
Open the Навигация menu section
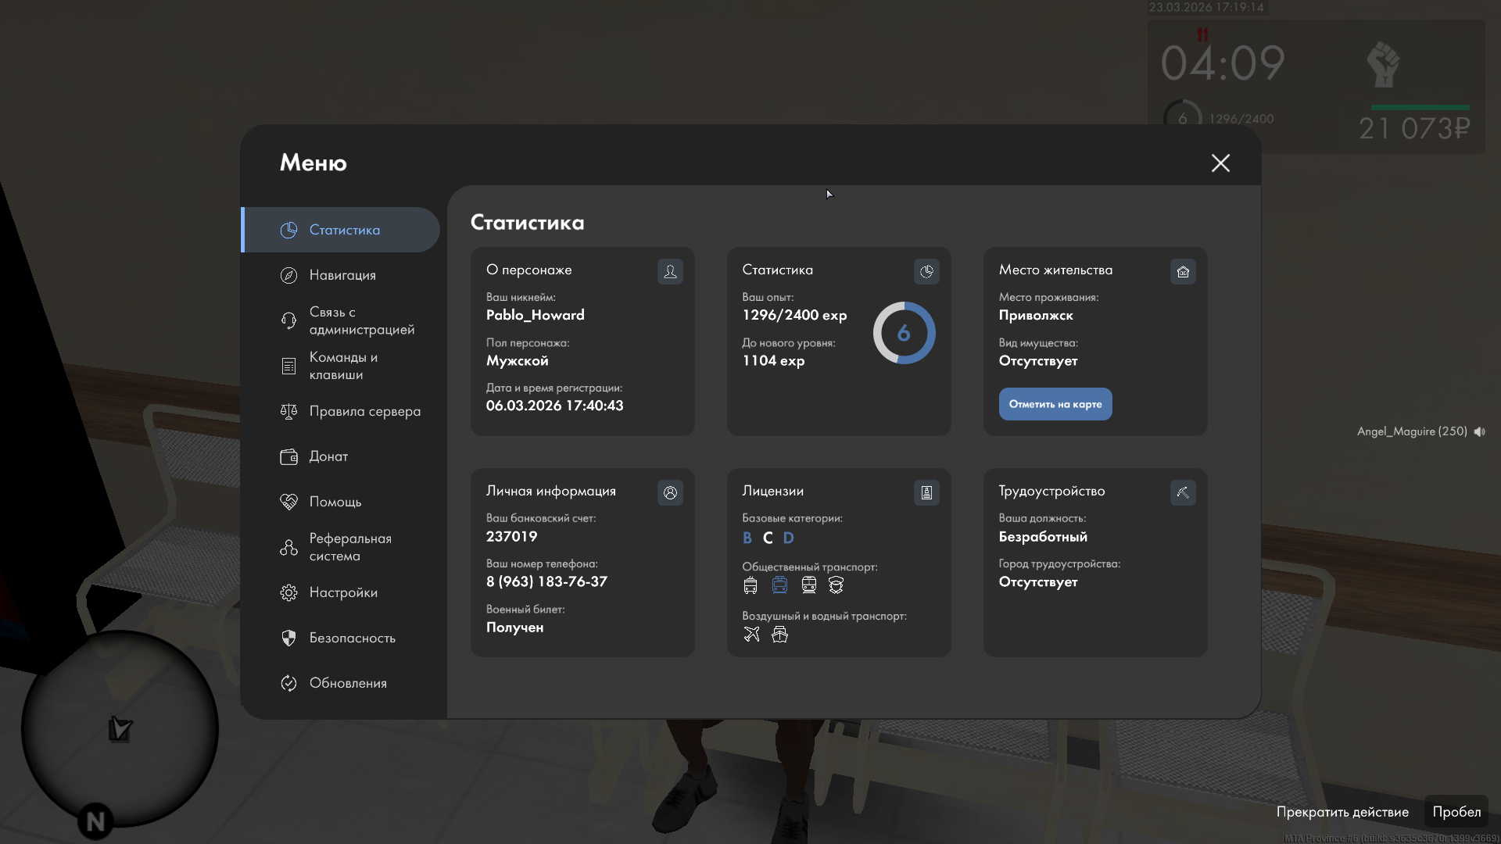(x=342, y=275)
